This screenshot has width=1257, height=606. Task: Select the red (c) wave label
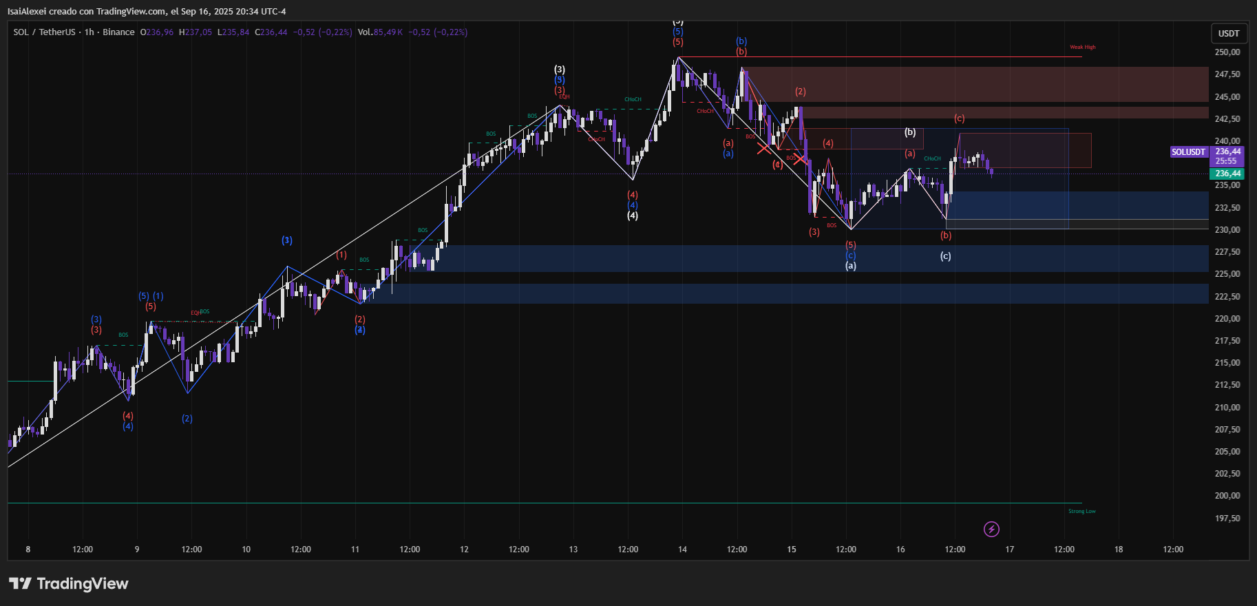[959, 118]
